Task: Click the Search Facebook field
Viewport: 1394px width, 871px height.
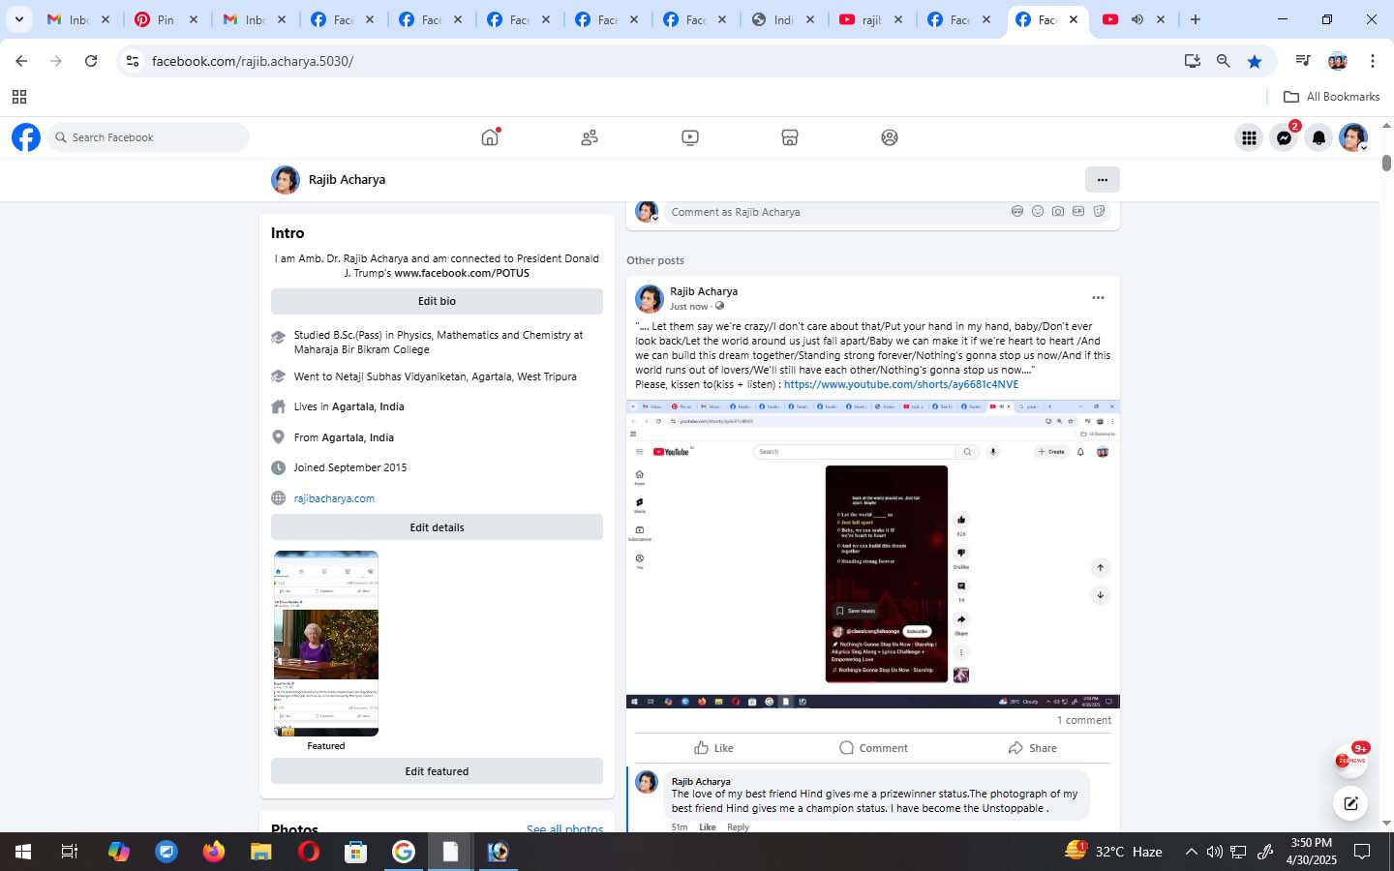Action: coord(148,137)
